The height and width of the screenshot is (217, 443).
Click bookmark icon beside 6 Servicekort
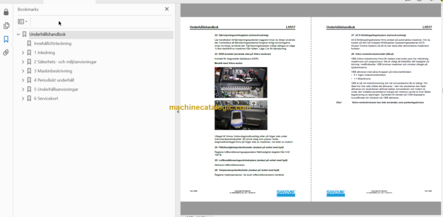29,99
